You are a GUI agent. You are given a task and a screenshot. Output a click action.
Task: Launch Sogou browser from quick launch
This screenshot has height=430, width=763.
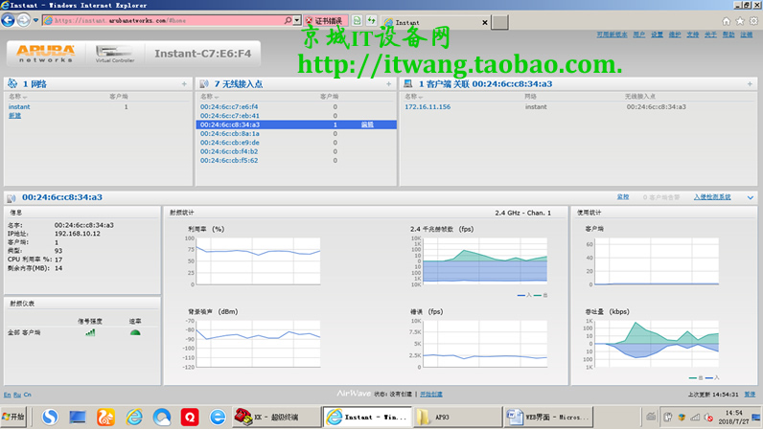(x=50, y=417)
